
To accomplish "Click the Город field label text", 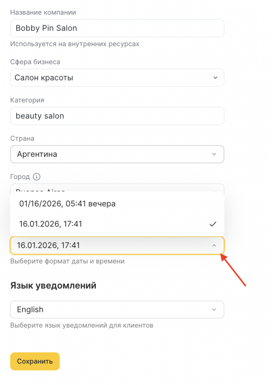I will pyautogui.click(x=20, y=177).
